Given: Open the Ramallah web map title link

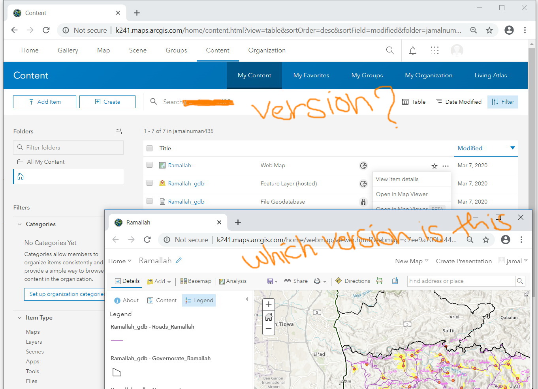Looking at the screenshot, I should click(179, 165).
